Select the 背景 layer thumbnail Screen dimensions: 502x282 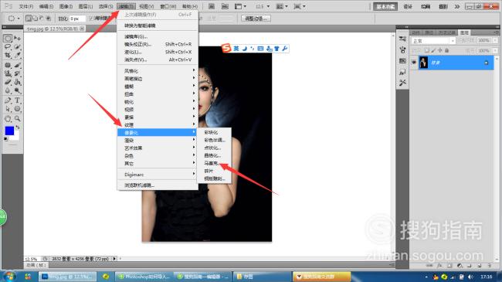pos(423,63)
